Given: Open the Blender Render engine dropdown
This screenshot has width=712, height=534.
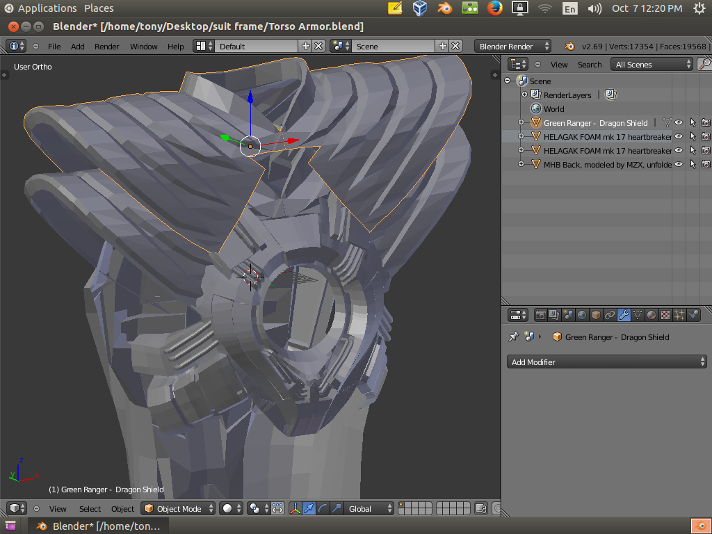Looking at the screenshot, I should [512, 47].
